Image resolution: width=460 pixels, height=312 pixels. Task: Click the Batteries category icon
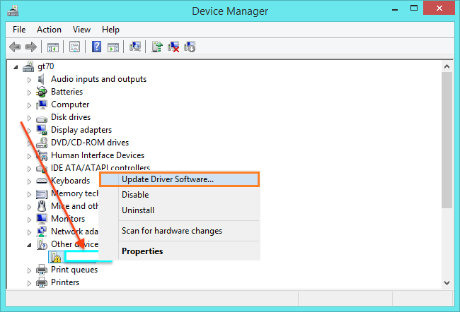click(41, 92)
